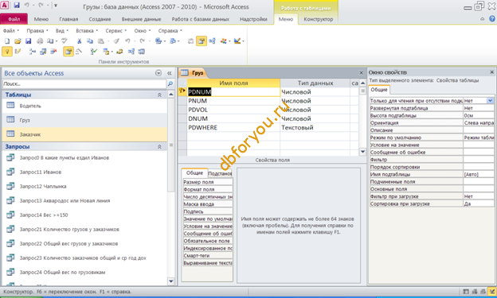Click the Undo arrow icon in Menu toolbar

pos(127,41)
